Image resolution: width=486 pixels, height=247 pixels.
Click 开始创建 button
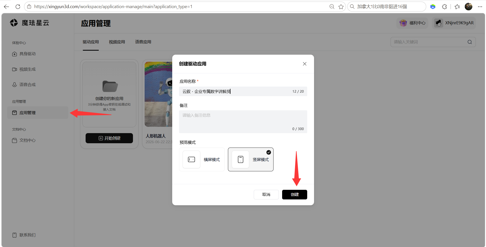(109, 138)
